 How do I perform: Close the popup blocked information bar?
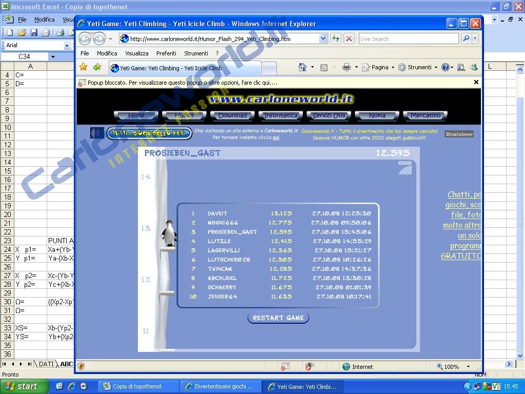tap(476, 82)
